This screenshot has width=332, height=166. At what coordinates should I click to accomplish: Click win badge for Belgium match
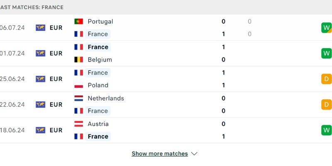point(326,53)
